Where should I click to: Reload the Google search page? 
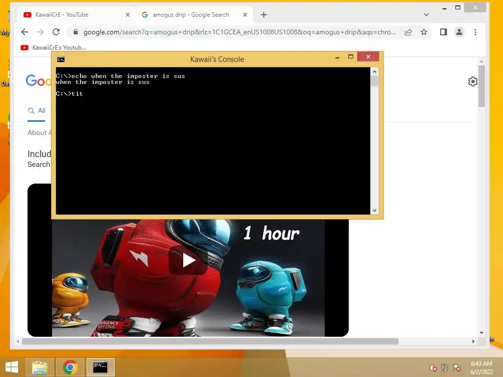(x=56, y=32)
